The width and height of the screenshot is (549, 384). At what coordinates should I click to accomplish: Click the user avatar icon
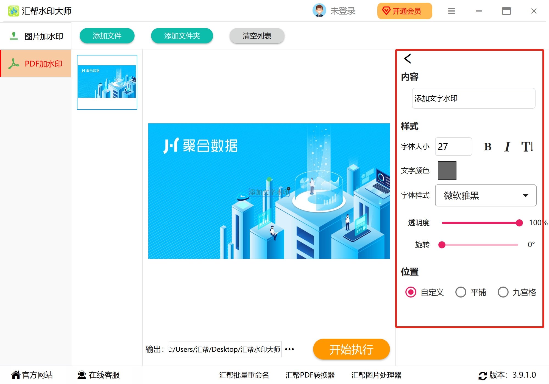(x=319, y=11)
